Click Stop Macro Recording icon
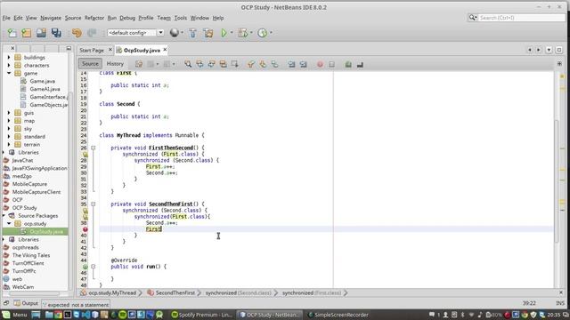 point(331,64)
